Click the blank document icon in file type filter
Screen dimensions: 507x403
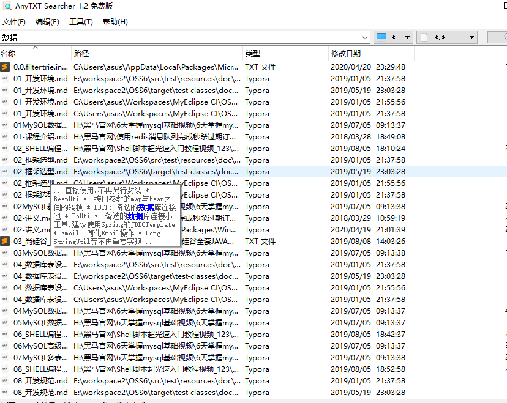pos(424,37)
